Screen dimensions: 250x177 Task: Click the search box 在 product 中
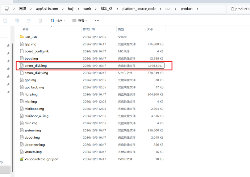pos(239,9)
